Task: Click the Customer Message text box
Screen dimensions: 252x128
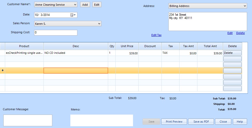Action: (28, 120)
